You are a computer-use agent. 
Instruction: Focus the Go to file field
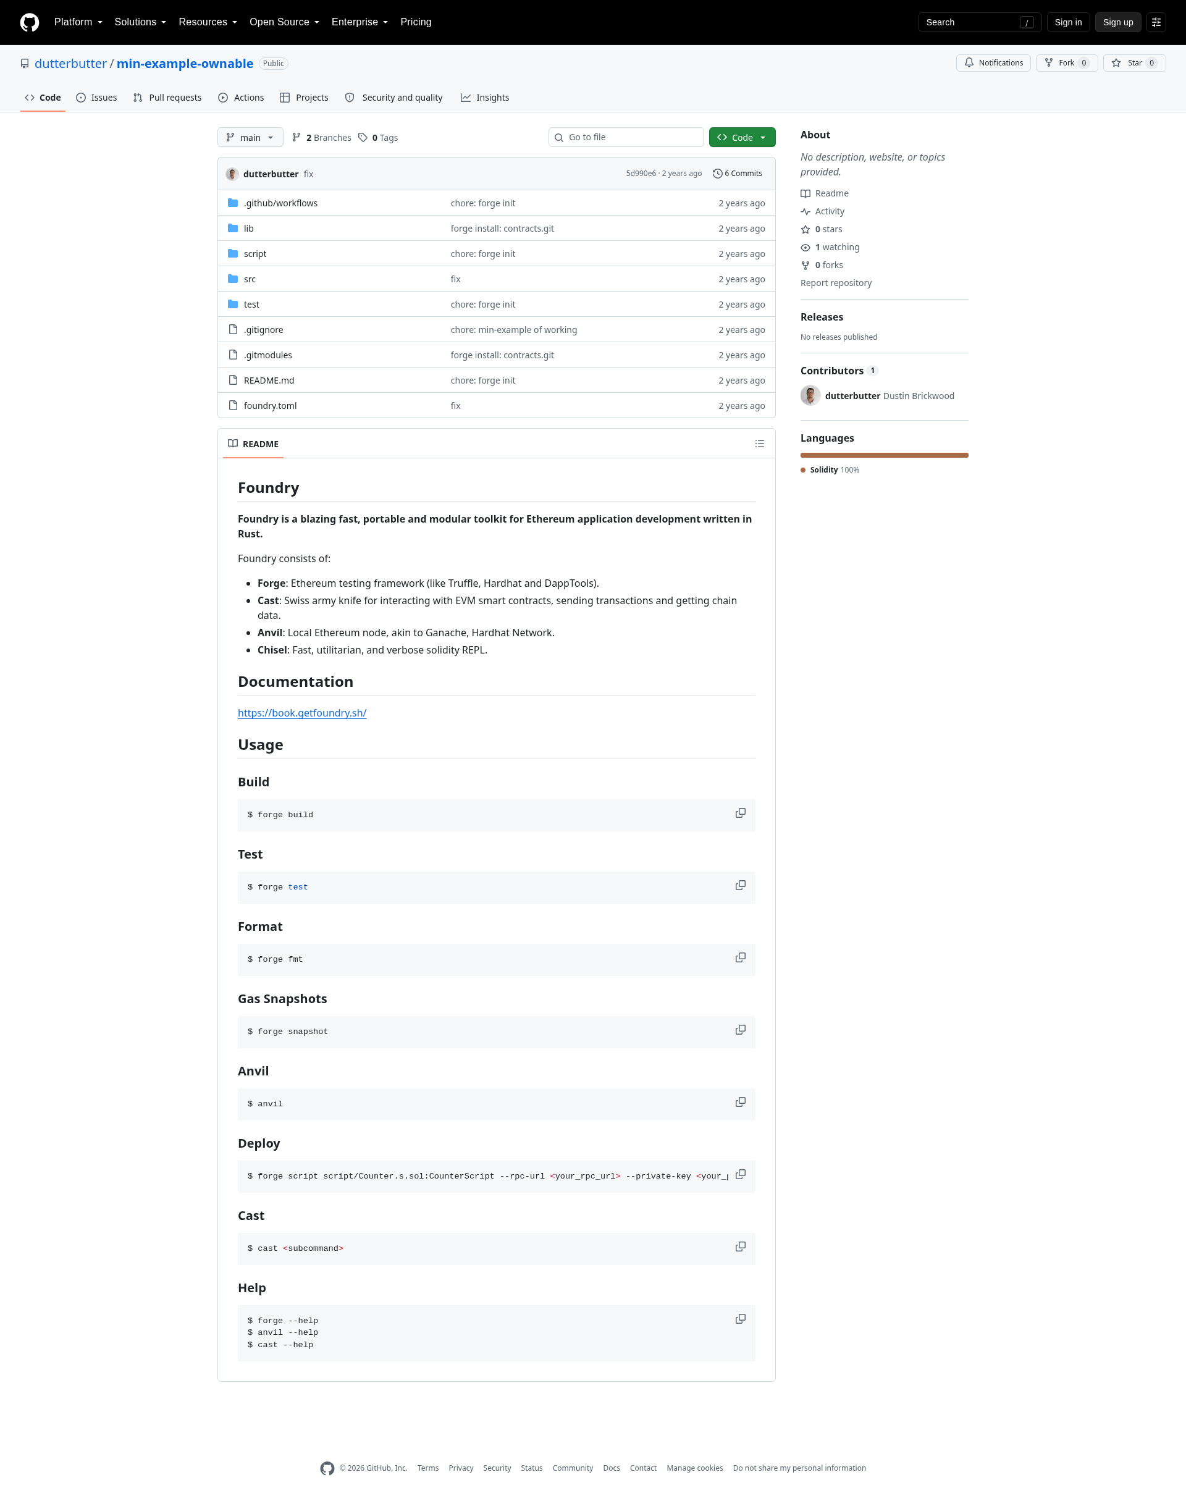tap(626, 138)
